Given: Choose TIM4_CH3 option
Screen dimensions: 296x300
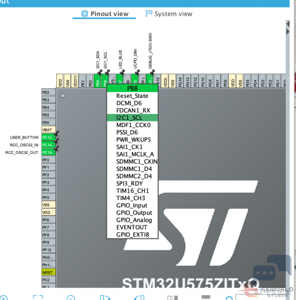Looking at the screenshot, I should pyautogui.click(x=132, y=198).
